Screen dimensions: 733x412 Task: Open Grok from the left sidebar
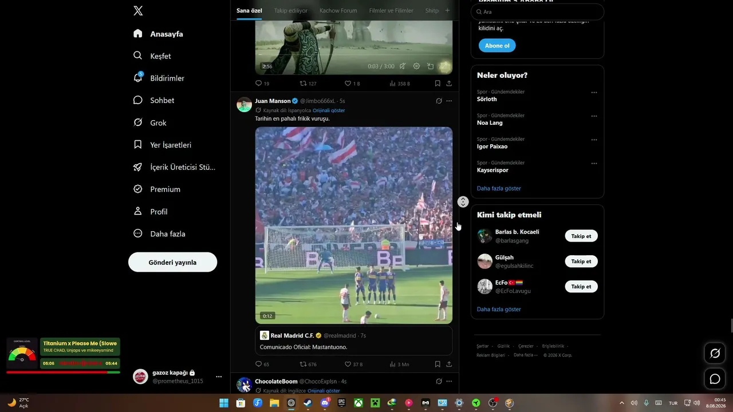click(150, 122)
